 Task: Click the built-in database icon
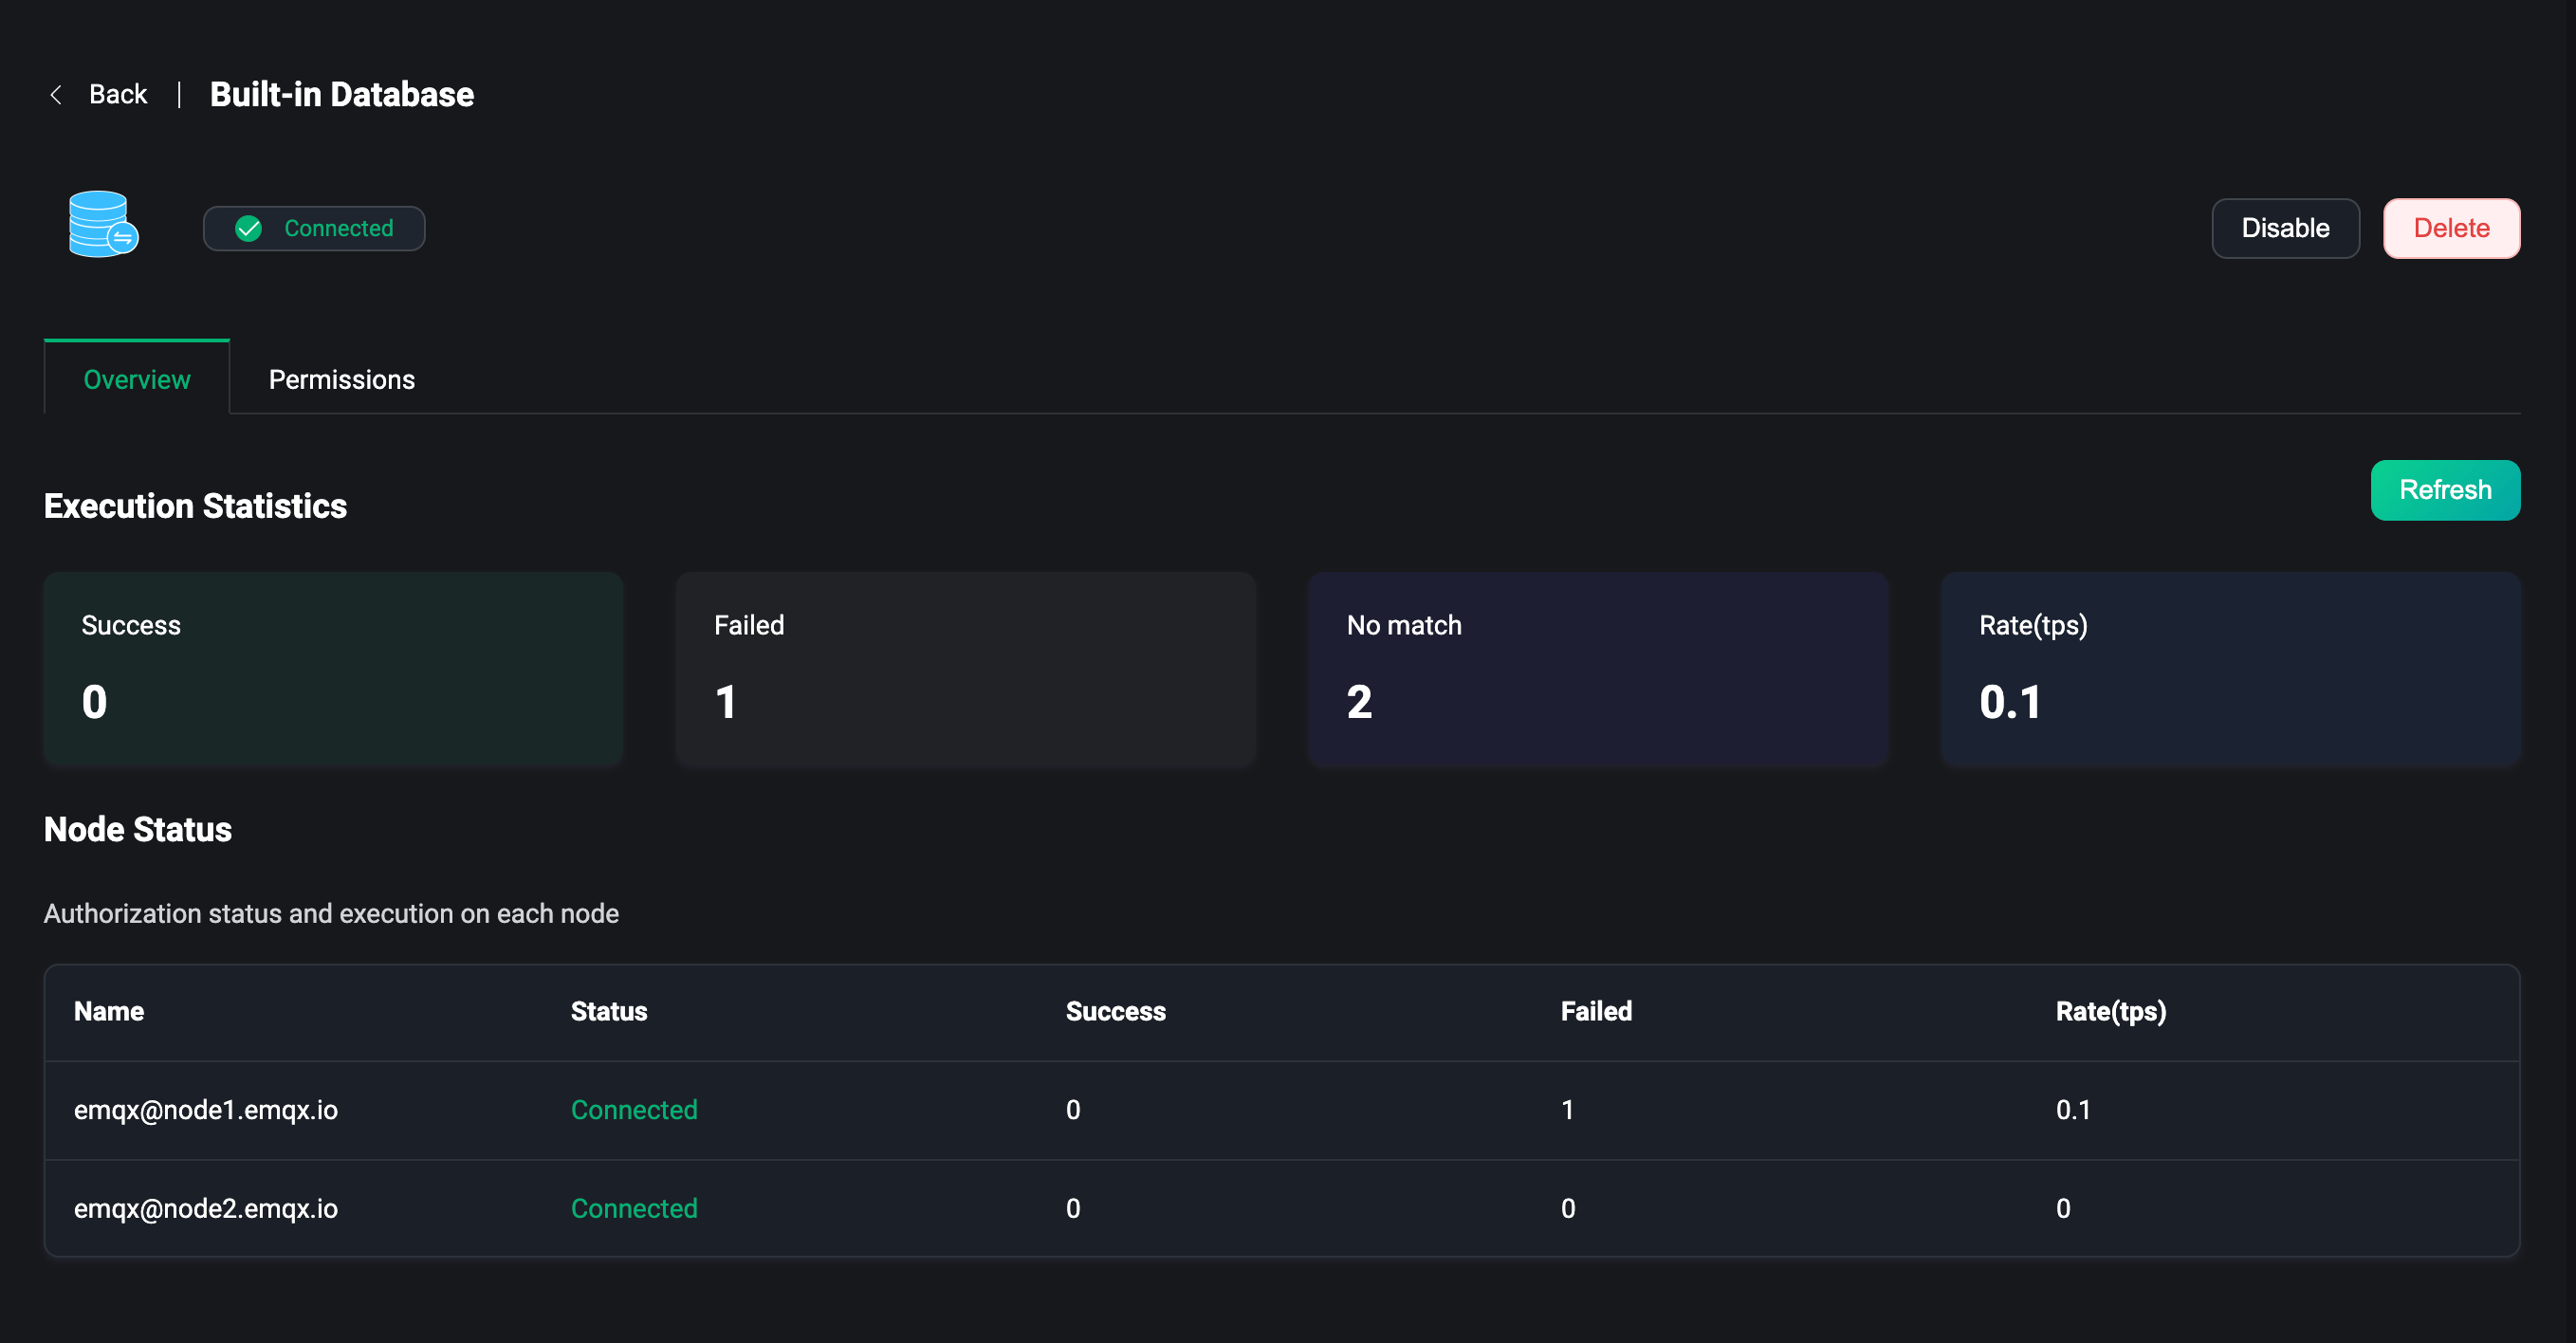[x=103, y=224]
